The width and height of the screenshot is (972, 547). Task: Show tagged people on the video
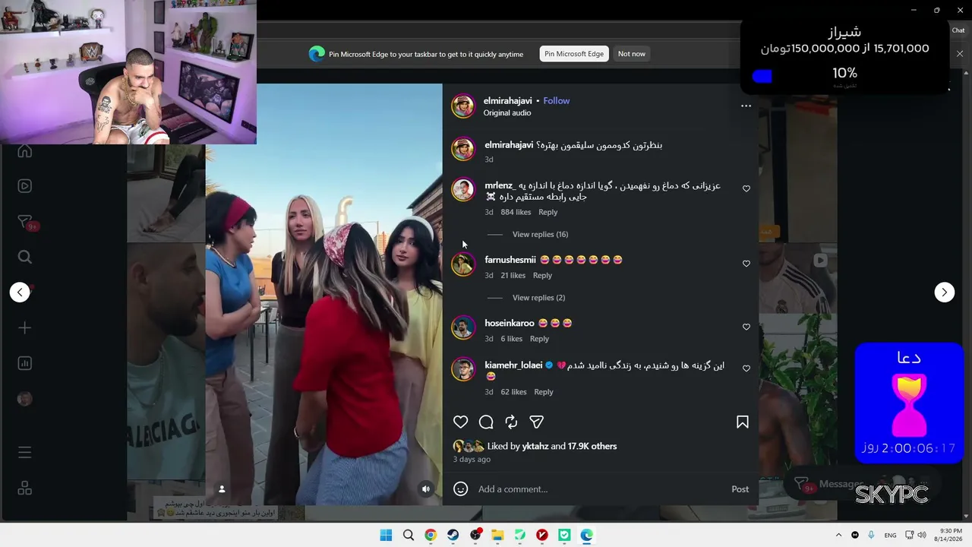tap(222, 489)
